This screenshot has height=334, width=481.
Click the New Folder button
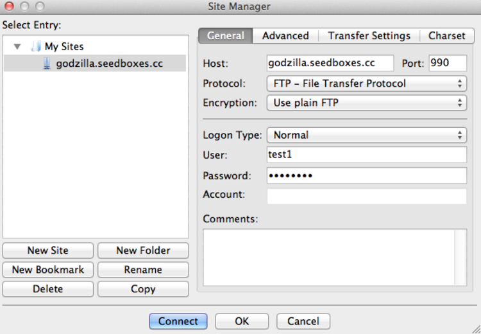tap(143, 251)
